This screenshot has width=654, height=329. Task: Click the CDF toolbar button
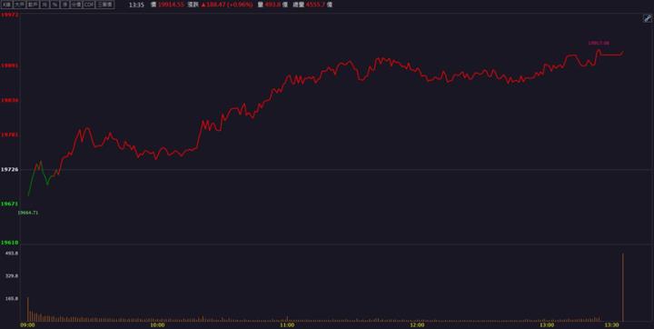coord(89,5)
